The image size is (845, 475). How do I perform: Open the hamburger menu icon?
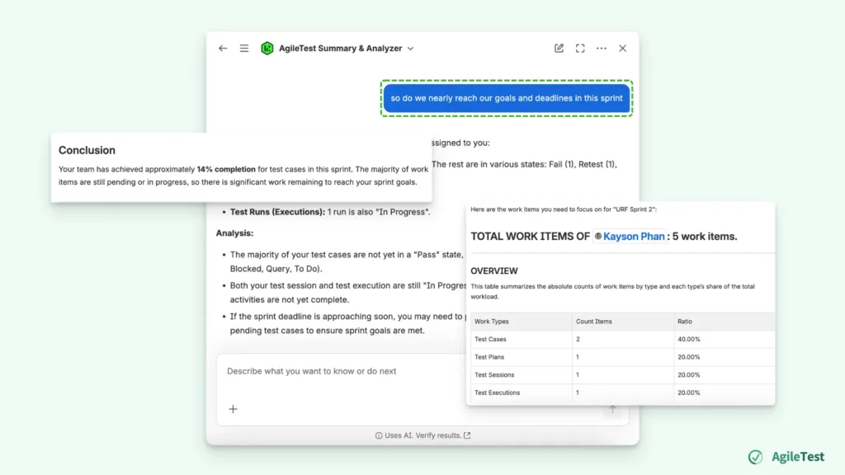[244, 49]
